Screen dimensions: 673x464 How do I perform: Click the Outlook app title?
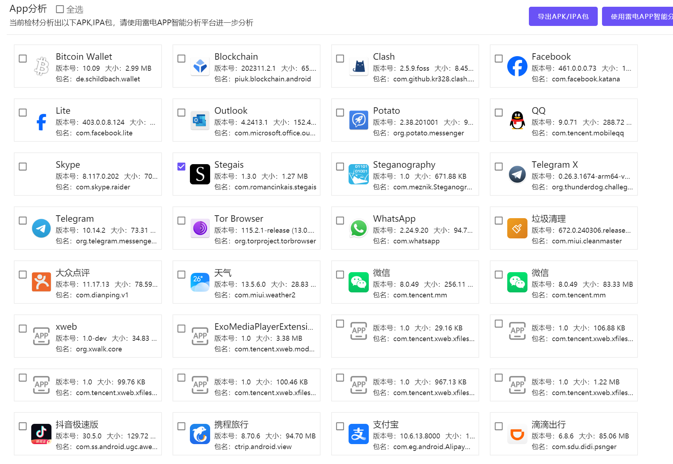pos(231,111)
